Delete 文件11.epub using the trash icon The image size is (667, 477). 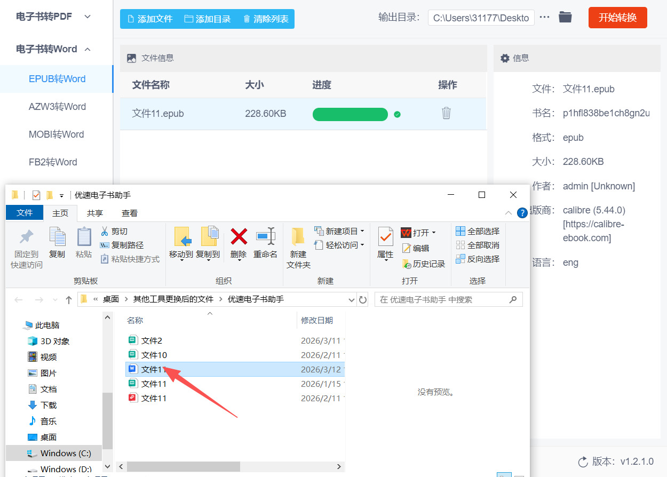[446, 114]
